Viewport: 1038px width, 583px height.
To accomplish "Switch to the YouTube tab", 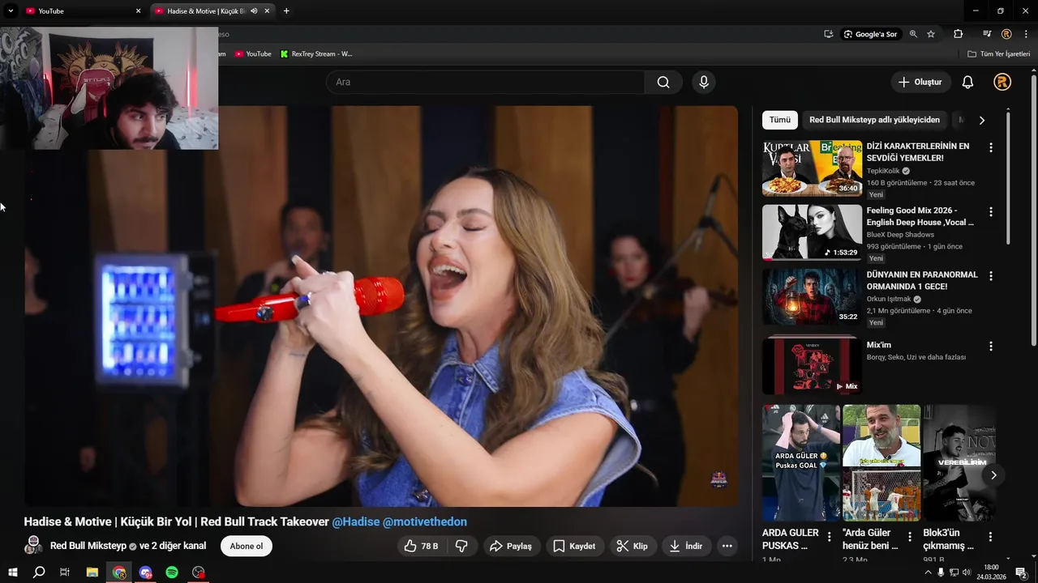I will click(x=83, y=11).
